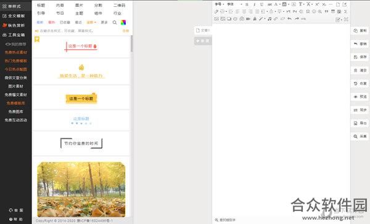Toggle italic formatting in editor toolbar
Screen dimensions: 370x224
(255, 4)
